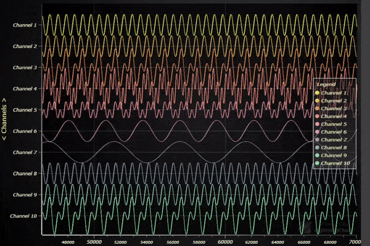
Task: Click the Legend title text
Action: [x=326, y=84]
